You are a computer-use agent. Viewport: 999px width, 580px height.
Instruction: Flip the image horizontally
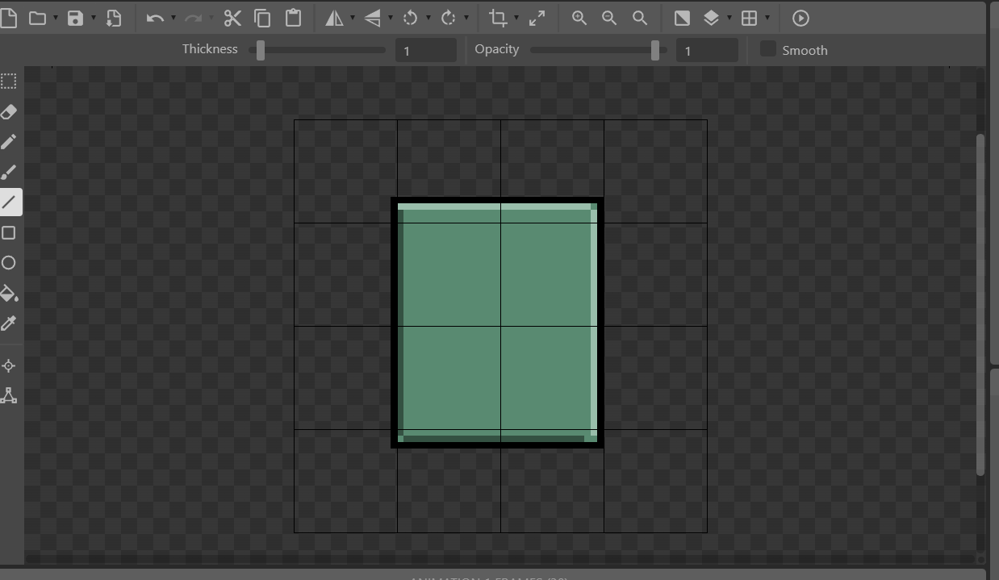(334, 18)
